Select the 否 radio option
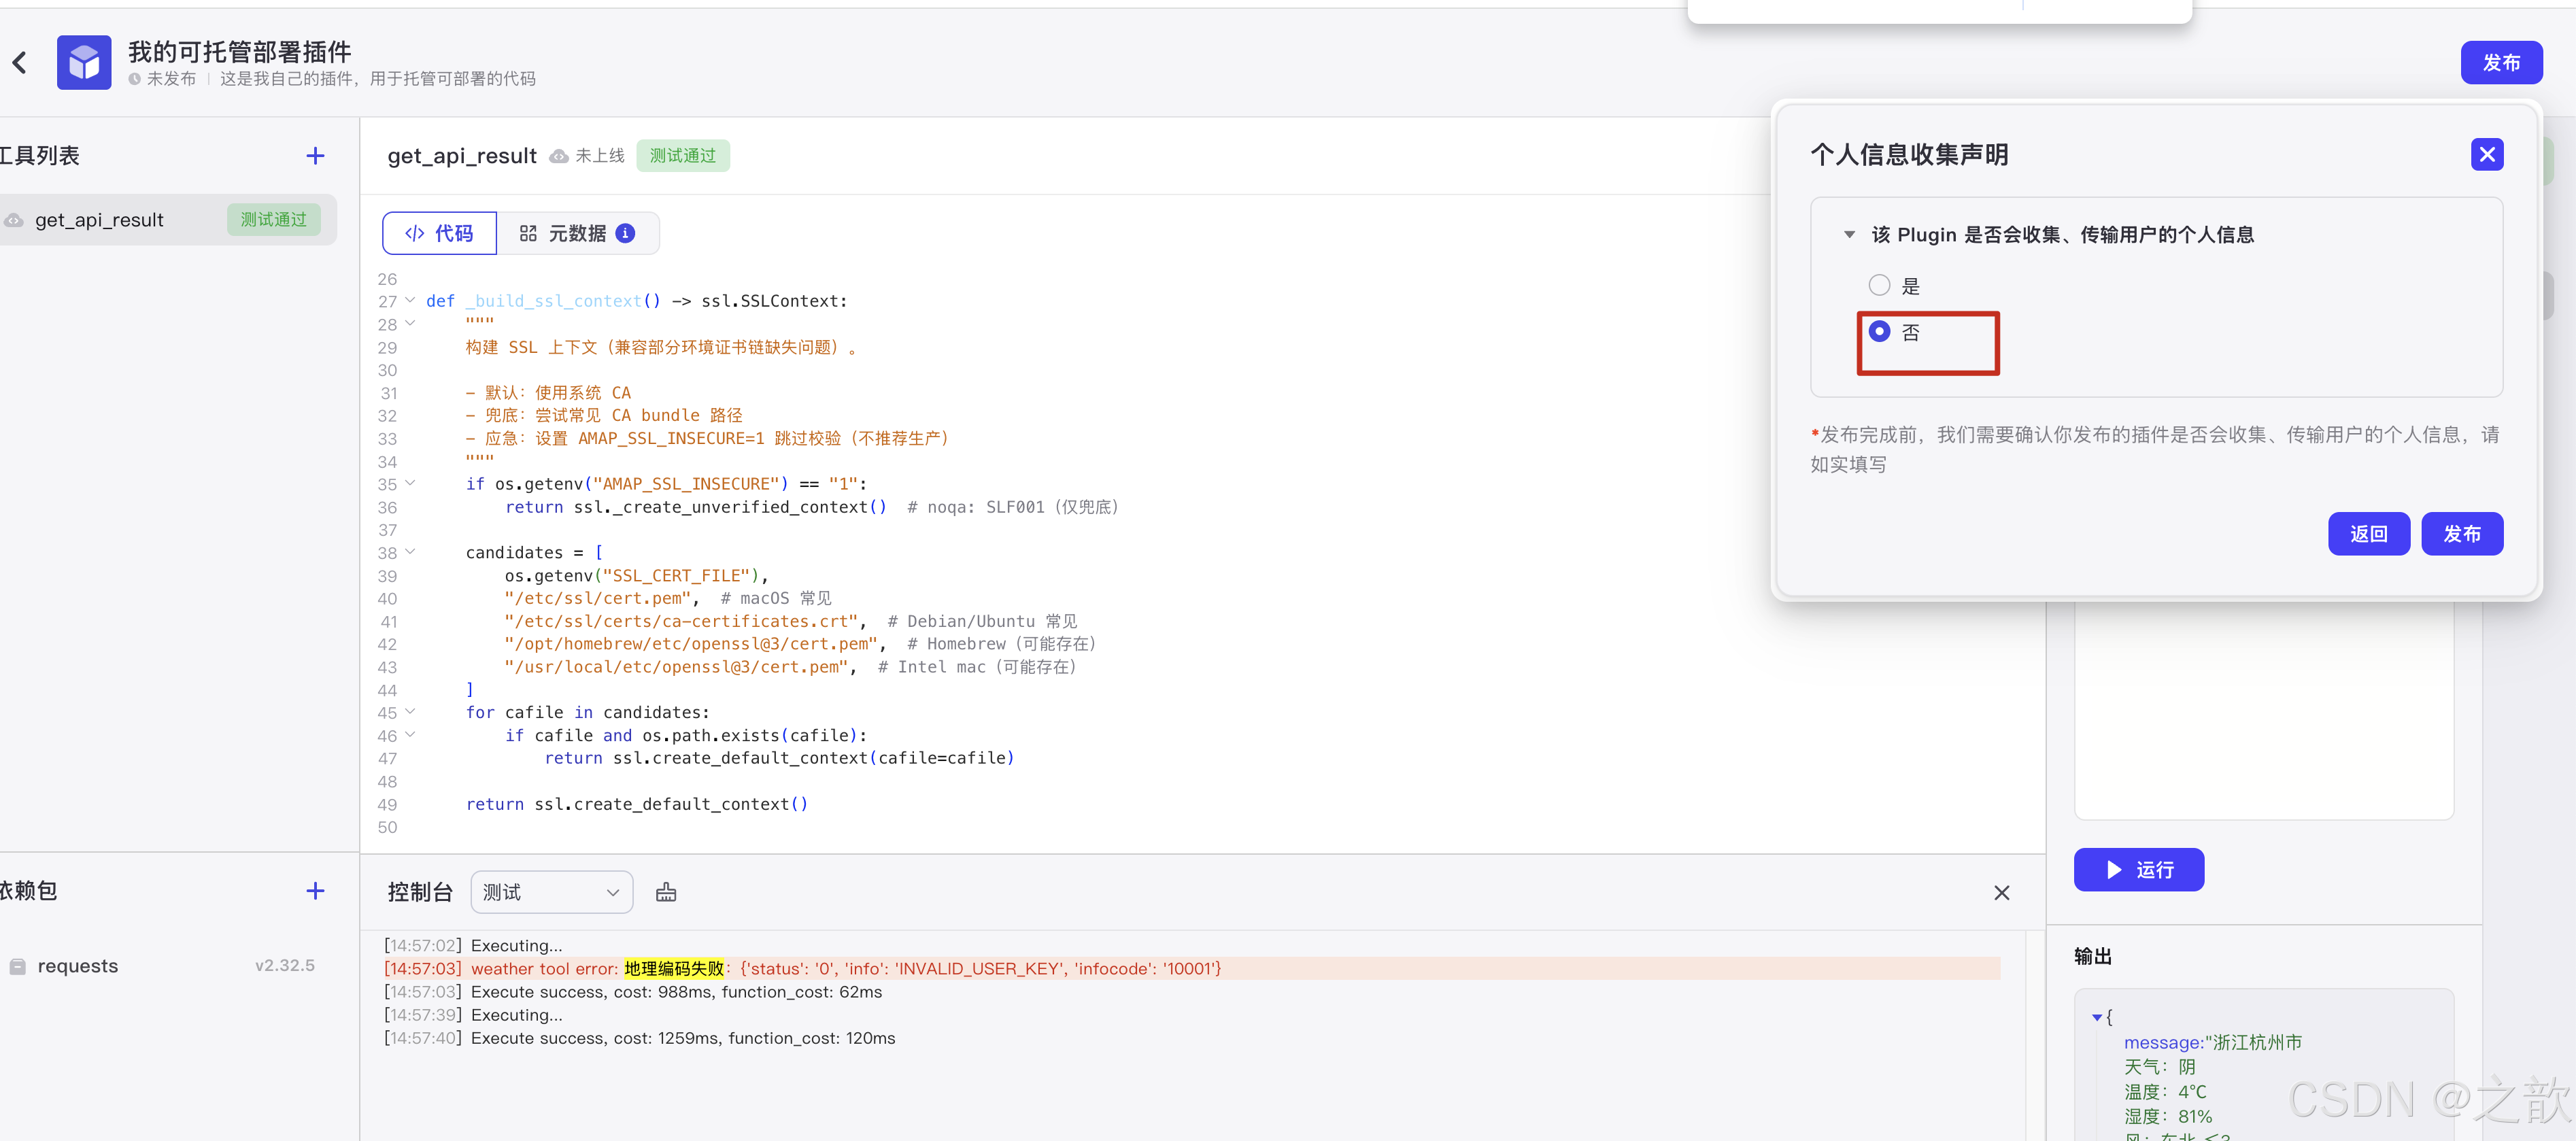The width and height of the screenshot is (2576, 1141). (x=1880, y=331)
